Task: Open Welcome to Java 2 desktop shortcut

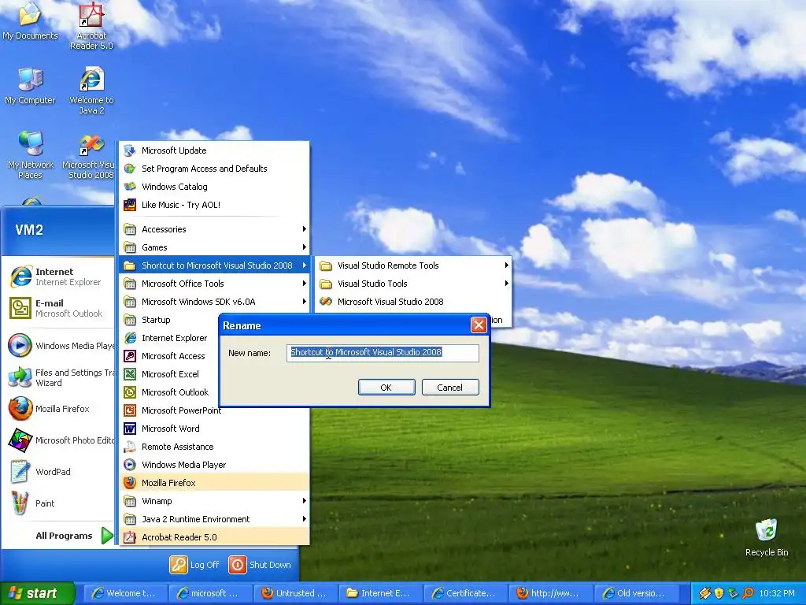Action: (91, 91)
